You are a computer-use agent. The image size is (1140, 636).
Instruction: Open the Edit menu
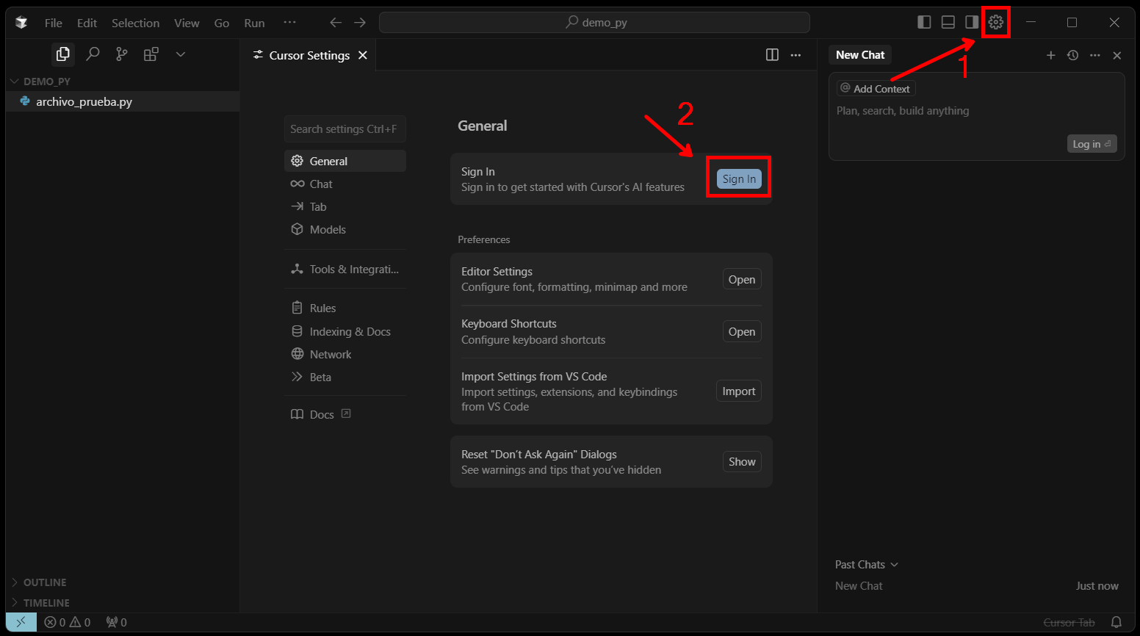pyautogui.click(x=87, y=23)
